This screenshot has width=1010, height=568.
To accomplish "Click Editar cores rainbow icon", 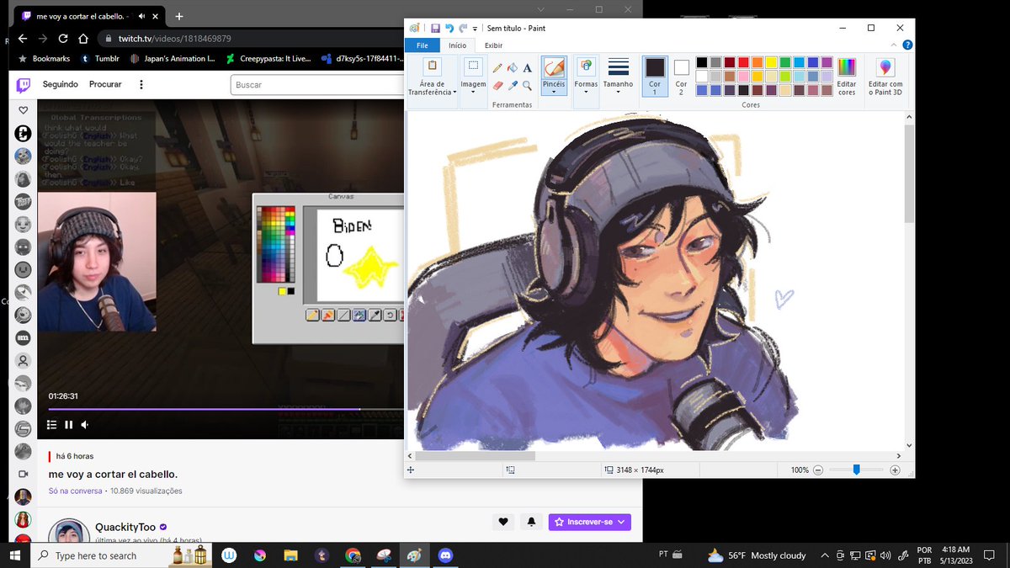I will [x=847, y=67].
